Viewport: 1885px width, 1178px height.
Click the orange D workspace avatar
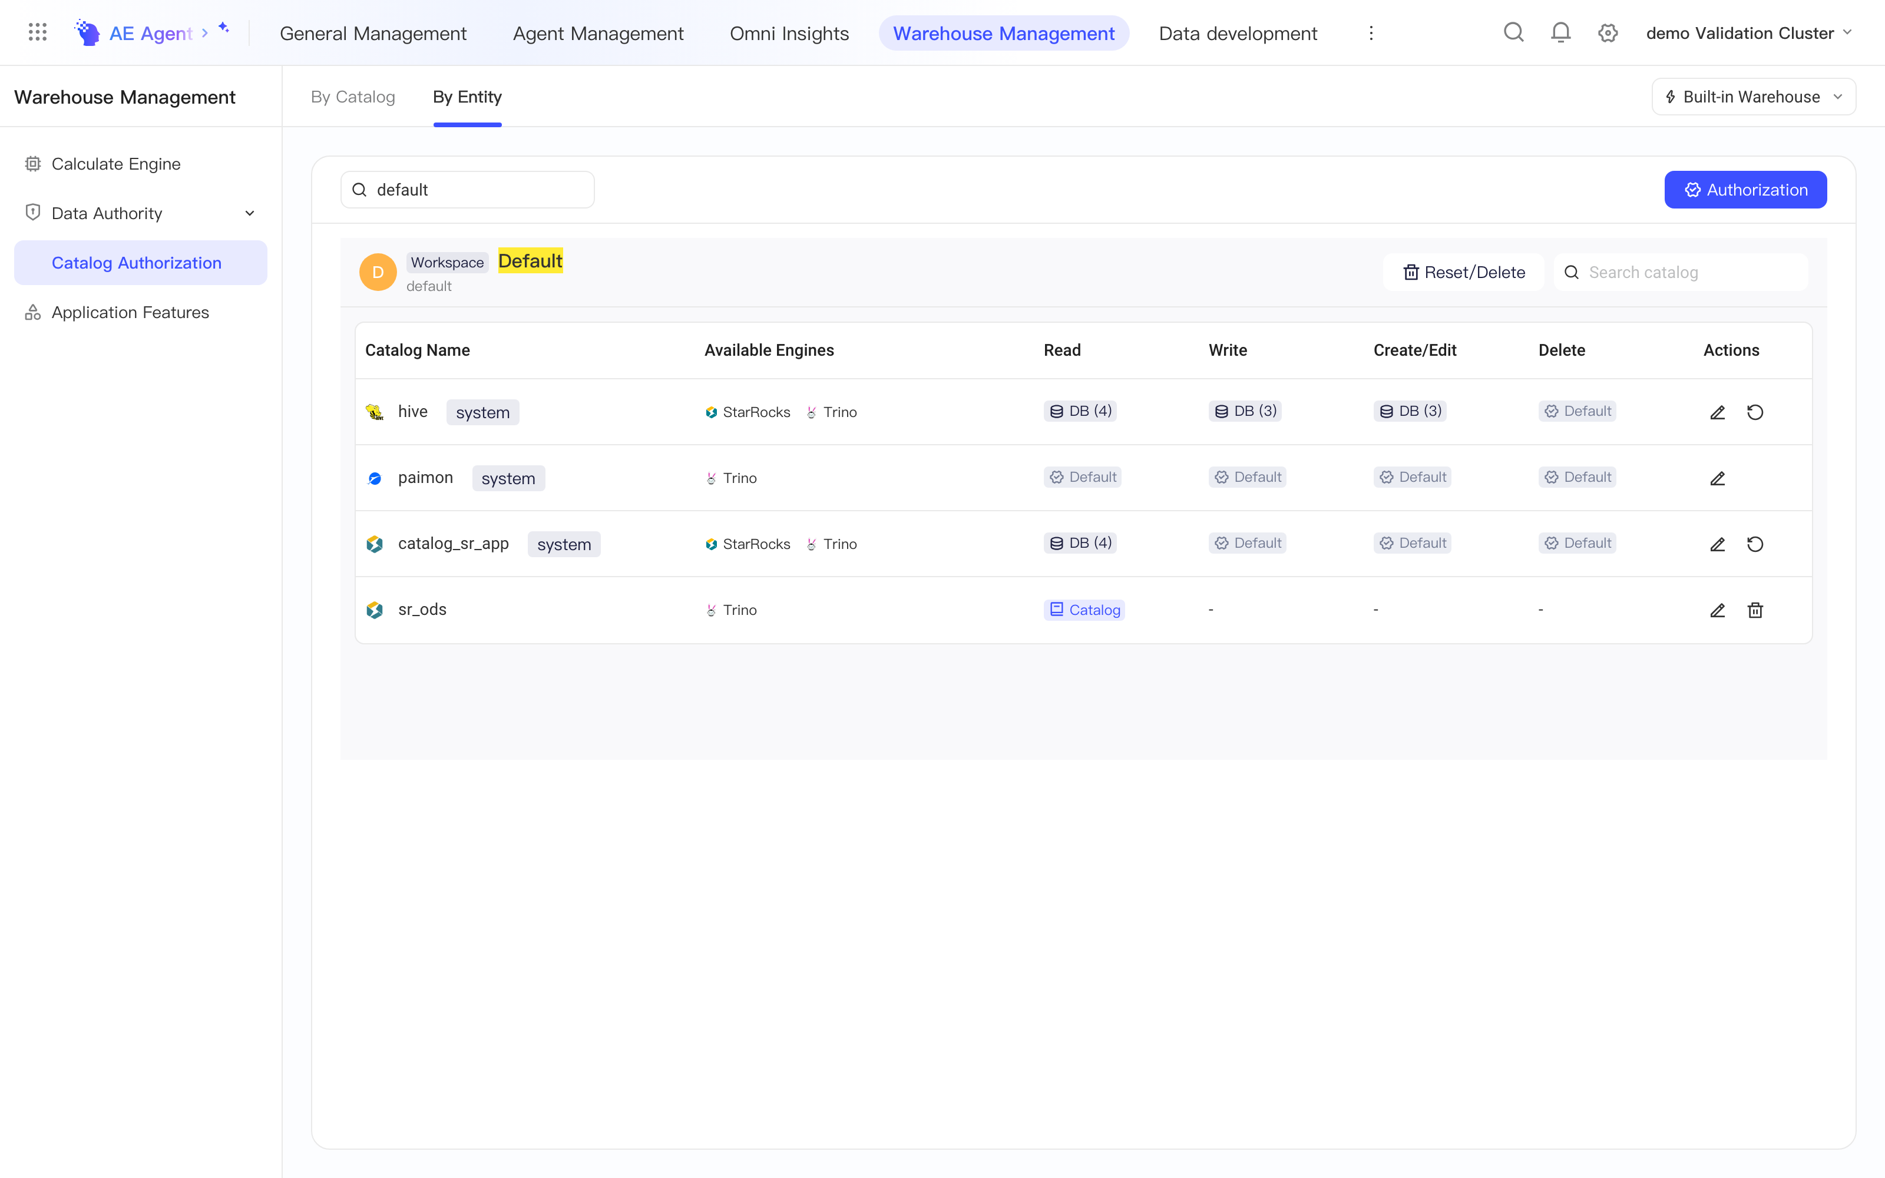tap(378, 272)
